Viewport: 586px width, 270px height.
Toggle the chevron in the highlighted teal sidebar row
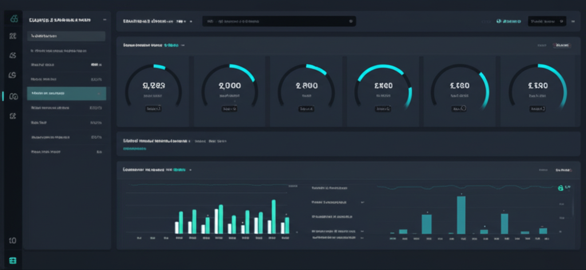pyautogui.click(x=98, y=93)
